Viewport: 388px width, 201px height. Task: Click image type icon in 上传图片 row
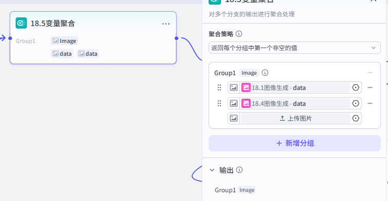(x=234, y=118)
